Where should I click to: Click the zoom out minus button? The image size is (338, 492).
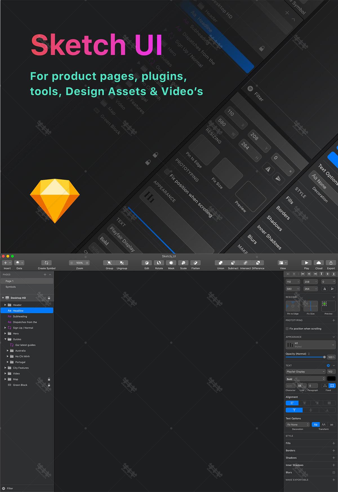[72, 263]
